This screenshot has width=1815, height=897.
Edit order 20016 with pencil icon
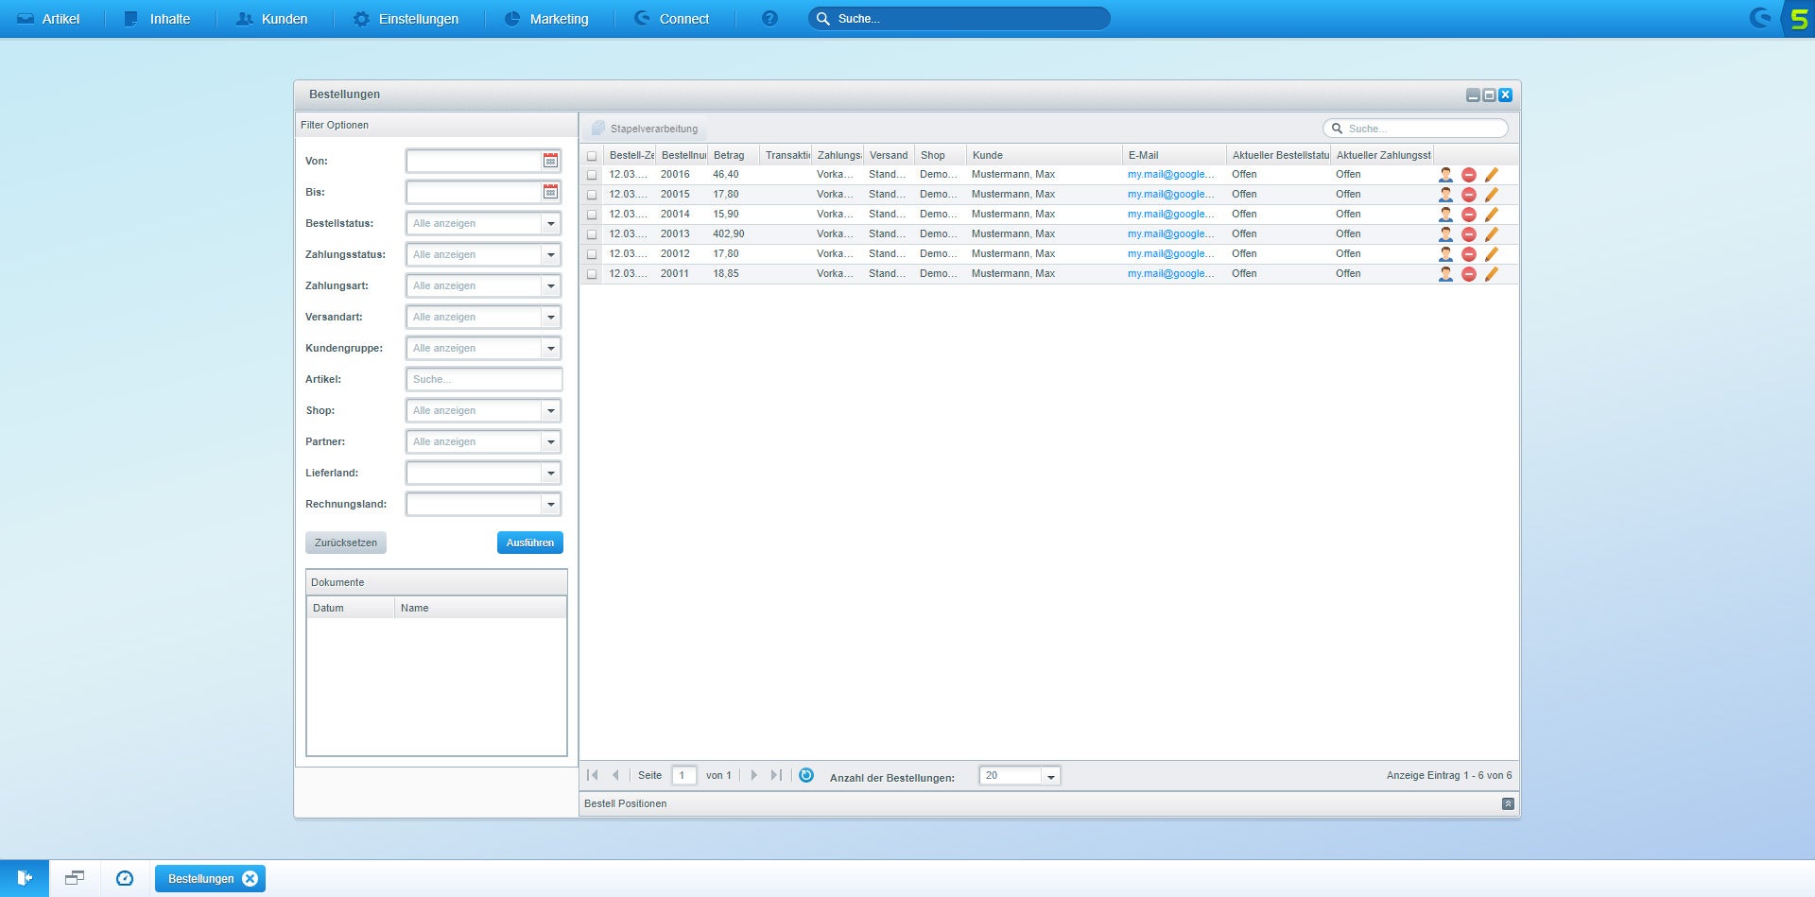point(1492,175)
